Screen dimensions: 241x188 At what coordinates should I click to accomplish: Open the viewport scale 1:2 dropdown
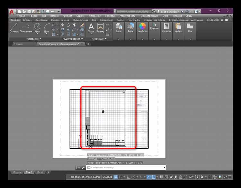pyautogui.click(x=191, y=177)
